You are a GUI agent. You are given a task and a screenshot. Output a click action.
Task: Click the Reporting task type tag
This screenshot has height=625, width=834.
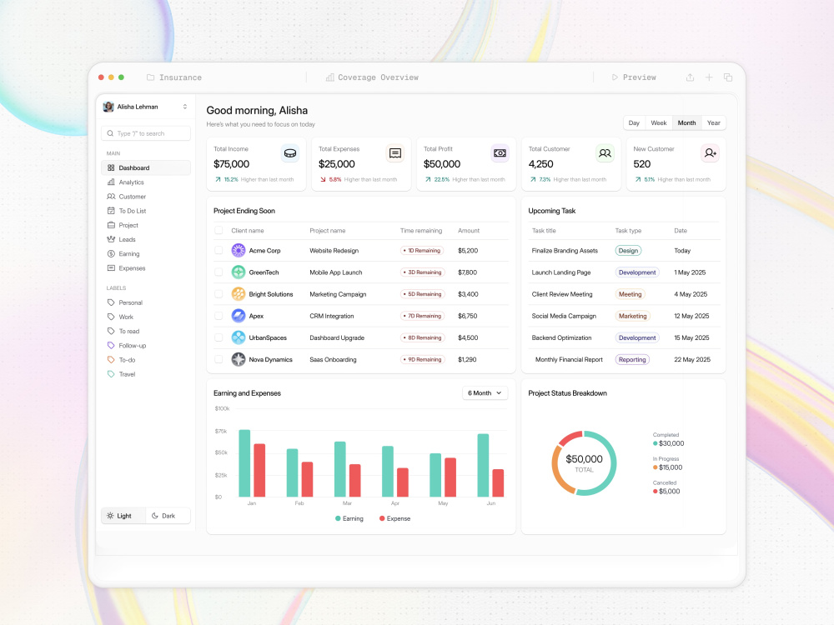(632, 359)
